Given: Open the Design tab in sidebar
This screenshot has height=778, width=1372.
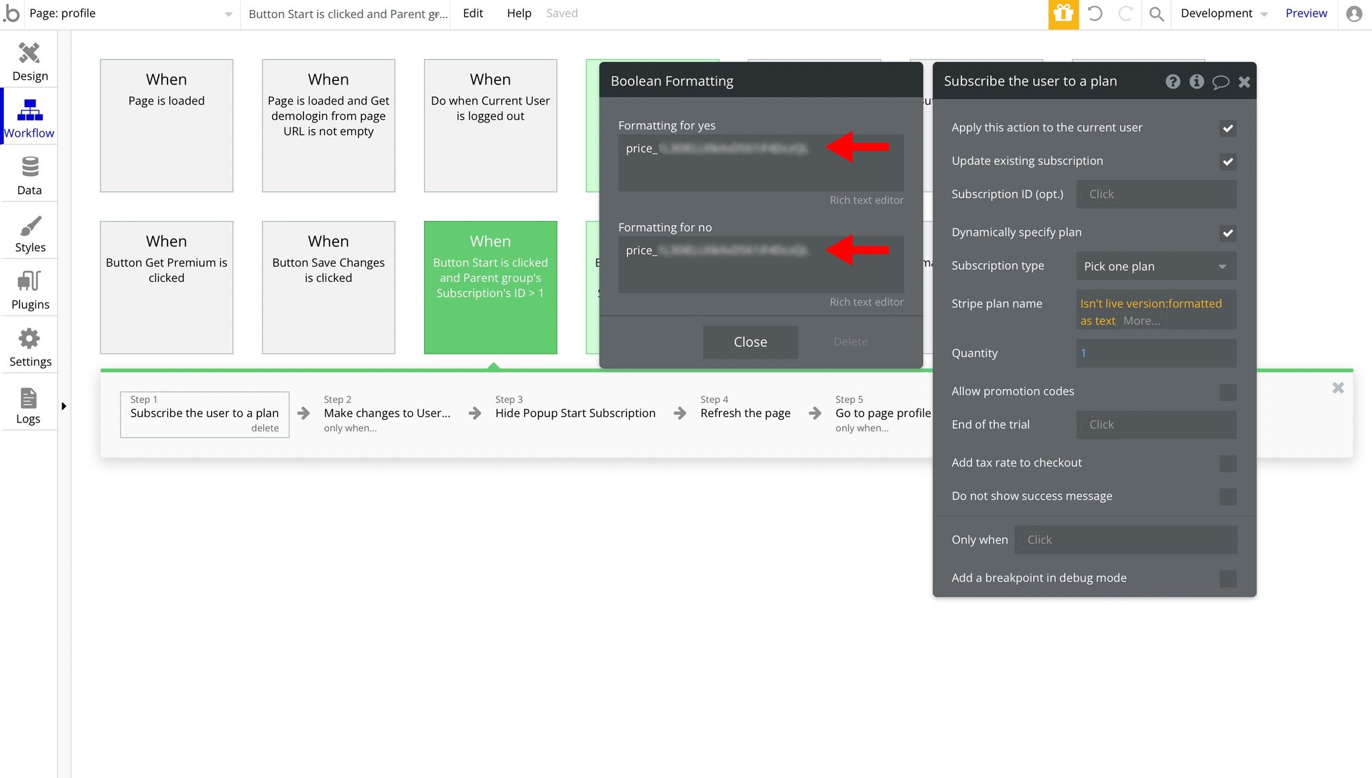Looking at the screenshot, I should pos(29,60).
